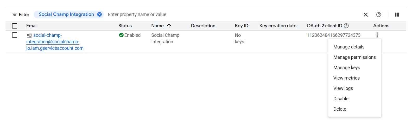Viewport: 412px width, 127px height.
Task: Click the filter property name input field
Action: [182, 15]
